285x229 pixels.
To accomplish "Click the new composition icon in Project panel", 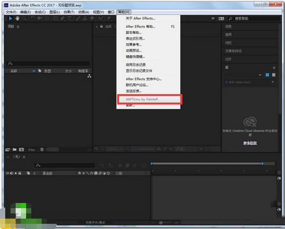I will click(21, 149).
